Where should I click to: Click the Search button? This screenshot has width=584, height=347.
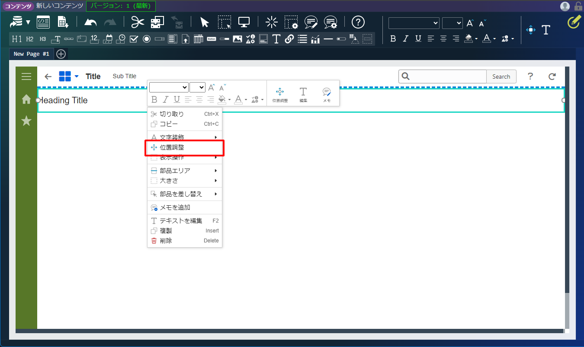coord(501,76)
